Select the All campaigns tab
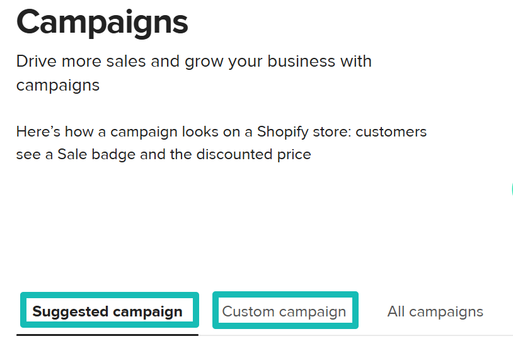513x346 pixels. pos(435,311)
